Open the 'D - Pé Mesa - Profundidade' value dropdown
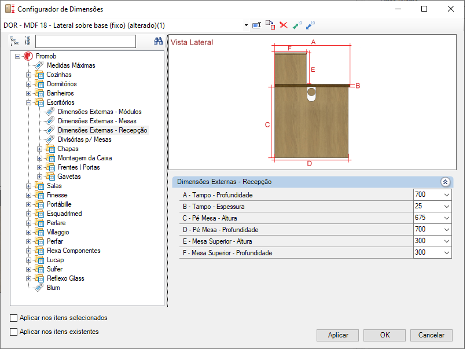The height and width of the screenshot is (349, 474). pos(446,230)
